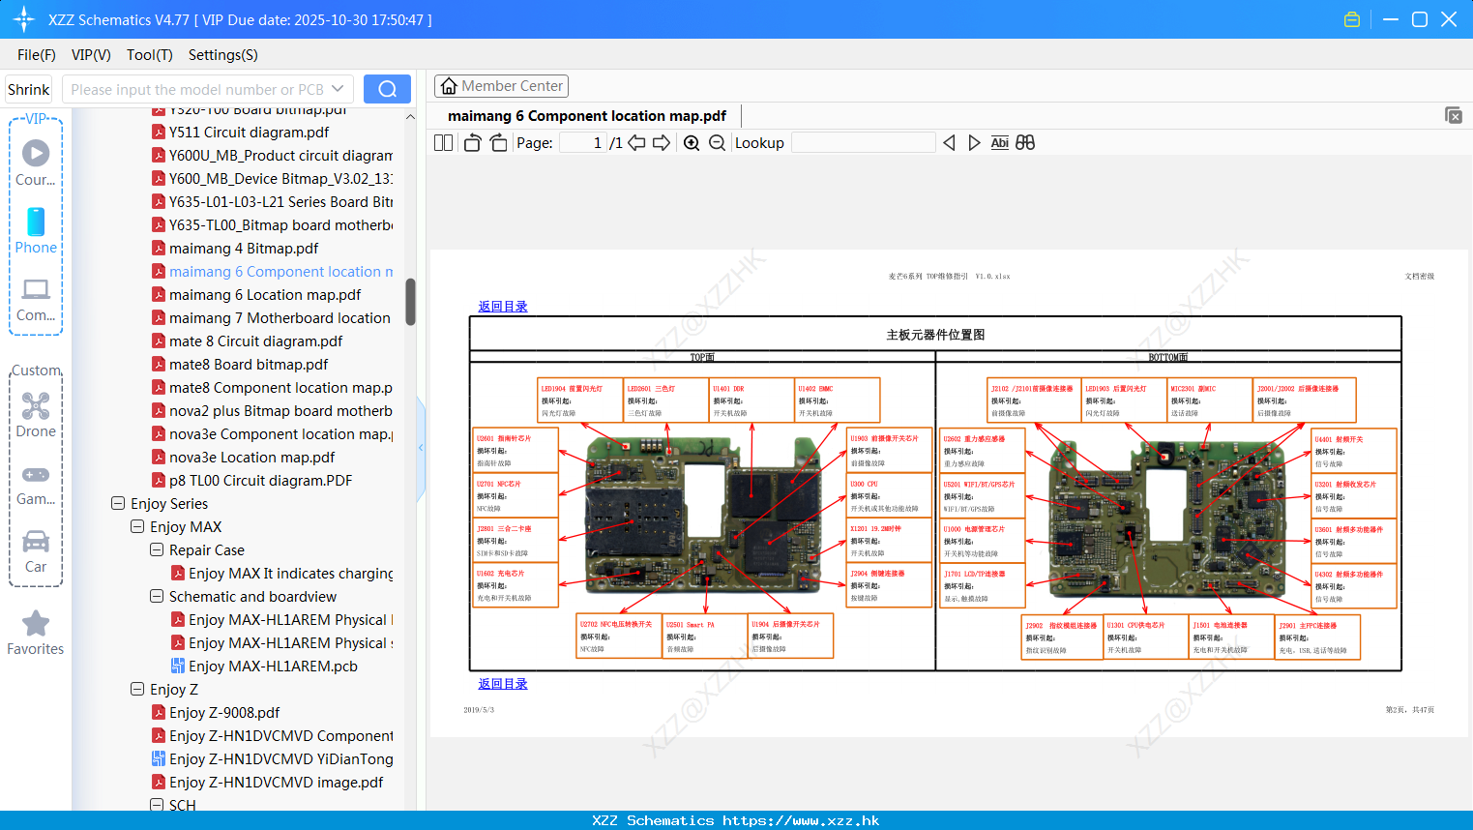
Task: Open the Tool(T) menu
Action: (x=150, y=55)
